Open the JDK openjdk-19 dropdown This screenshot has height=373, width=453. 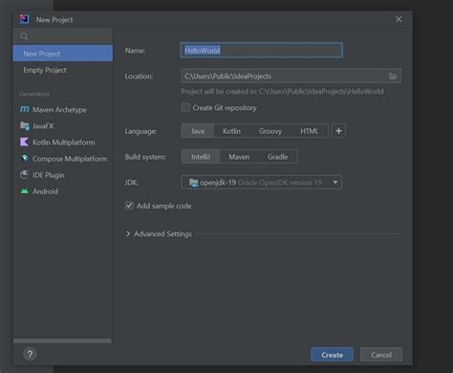point(262,183)
